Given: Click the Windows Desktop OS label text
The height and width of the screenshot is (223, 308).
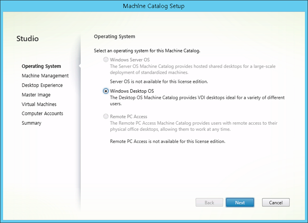Looking at the screenshot, I should tap(132, 91).
